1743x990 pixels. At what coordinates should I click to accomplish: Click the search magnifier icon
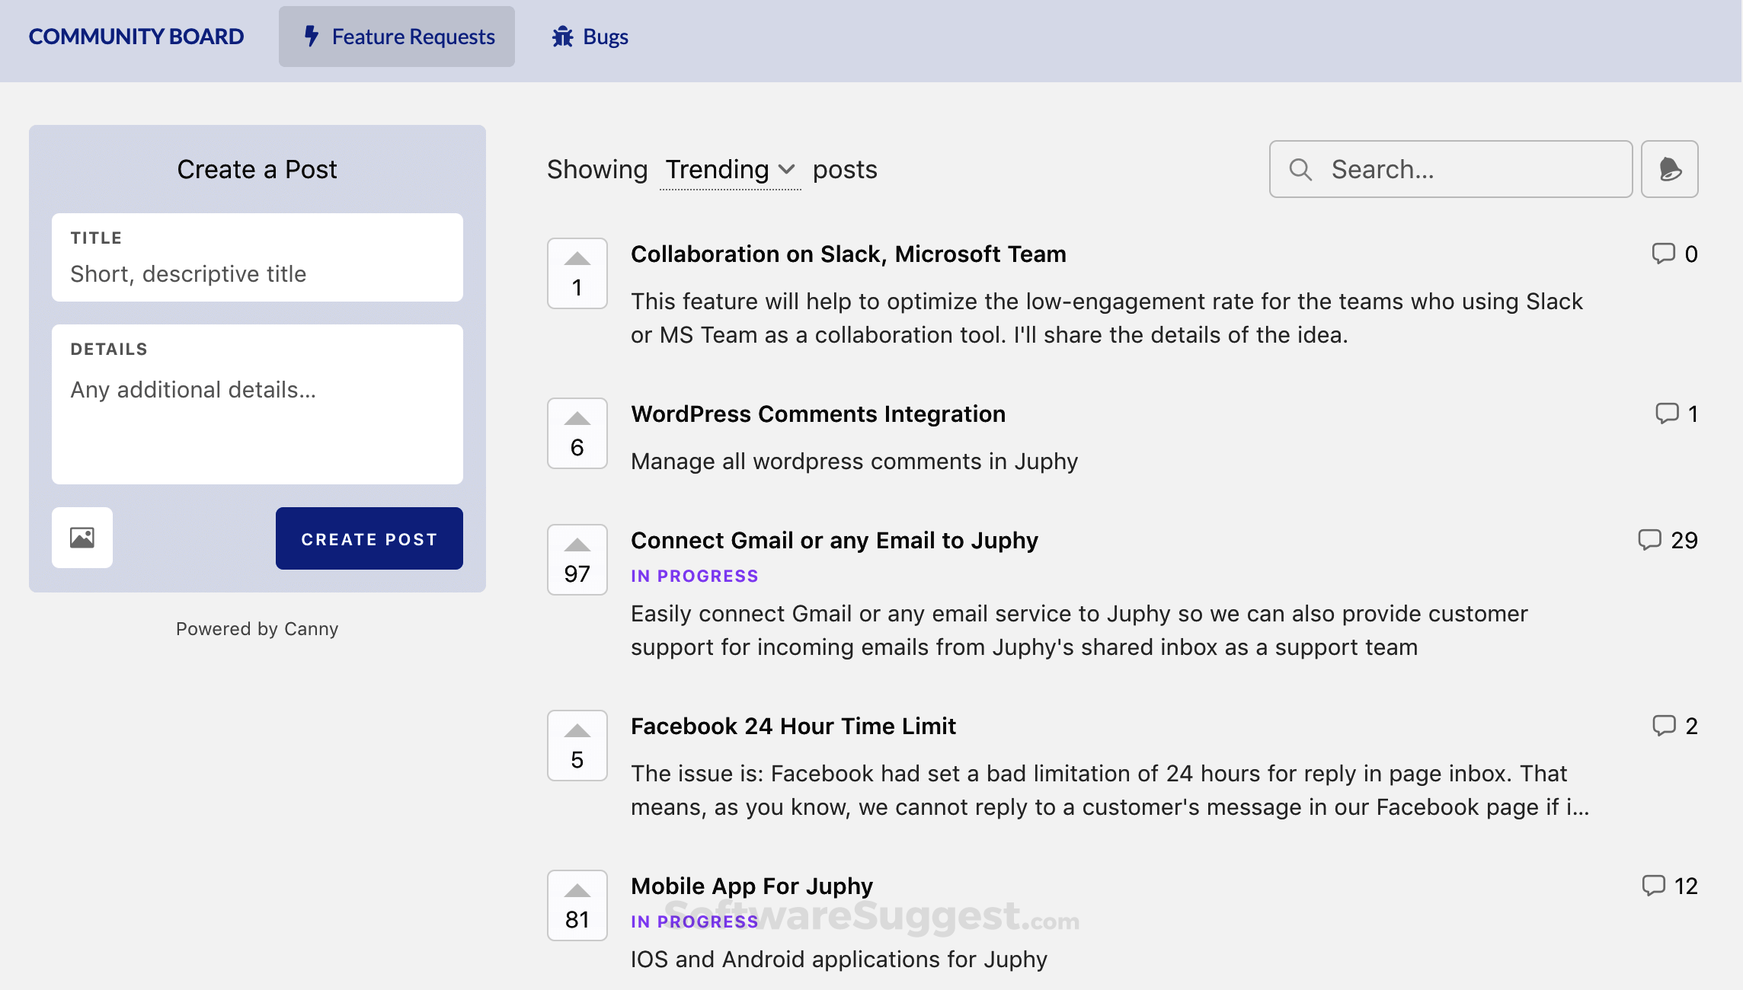tap(1300, 169)
